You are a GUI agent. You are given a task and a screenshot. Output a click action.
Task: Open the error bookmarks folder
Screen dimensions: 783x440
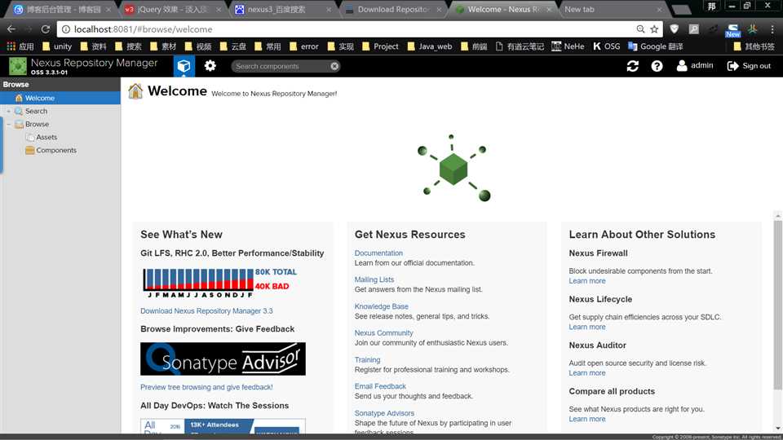[303, 46]
